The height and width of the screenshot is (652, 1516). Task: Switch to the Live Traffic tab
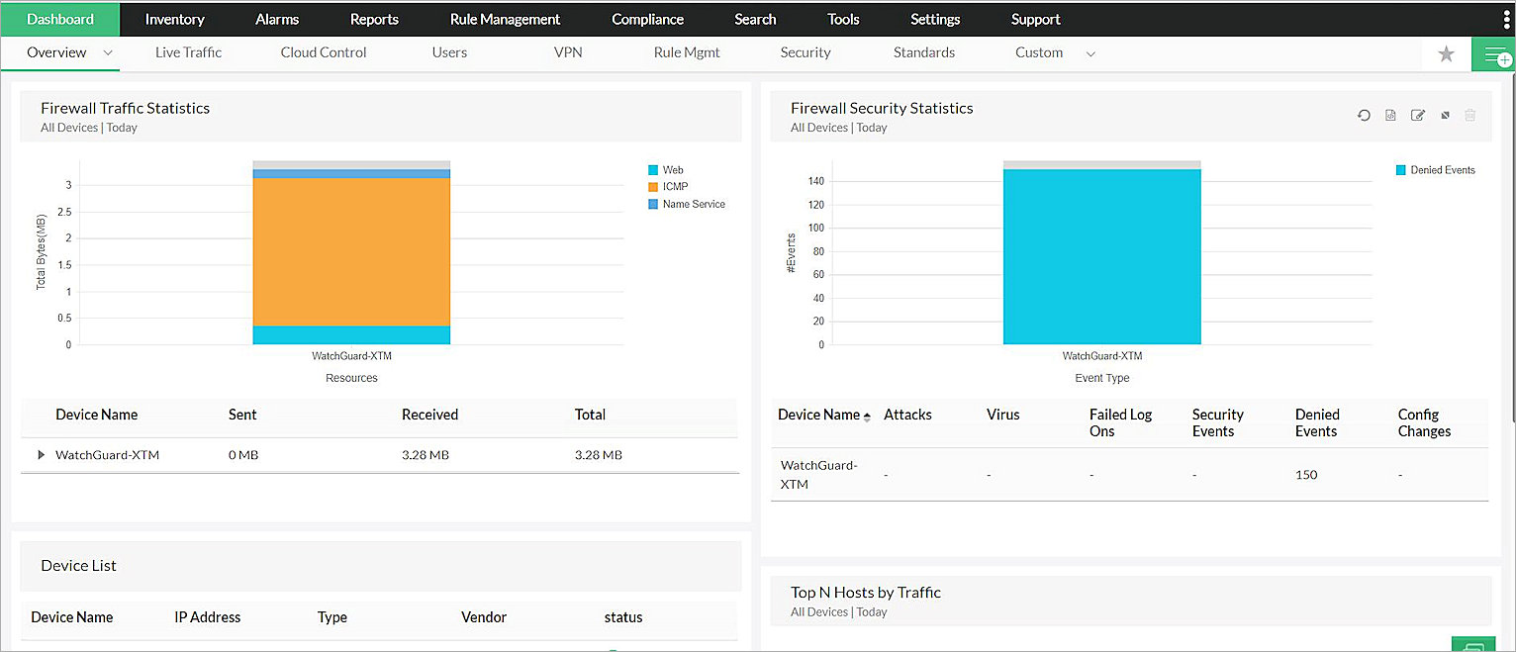pos(188,52)
